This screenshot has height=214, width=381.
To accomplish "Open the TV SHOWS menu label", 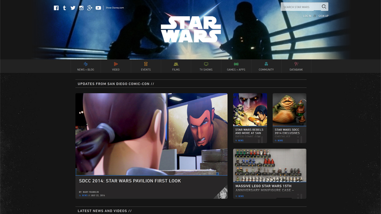I will [x=206, y=69].
